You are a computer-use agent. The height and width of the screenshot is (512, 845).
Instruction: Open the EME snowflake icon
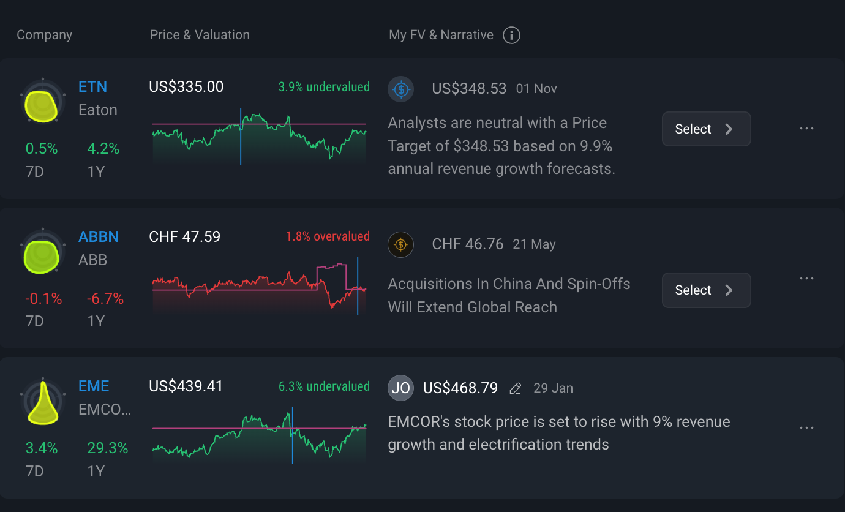tap(43, 402)
